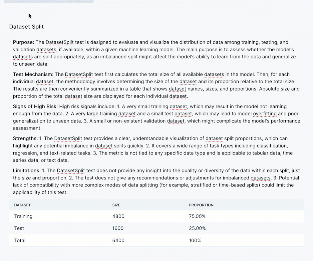
Task: Click the 6400 total size value
Action: 118,240
